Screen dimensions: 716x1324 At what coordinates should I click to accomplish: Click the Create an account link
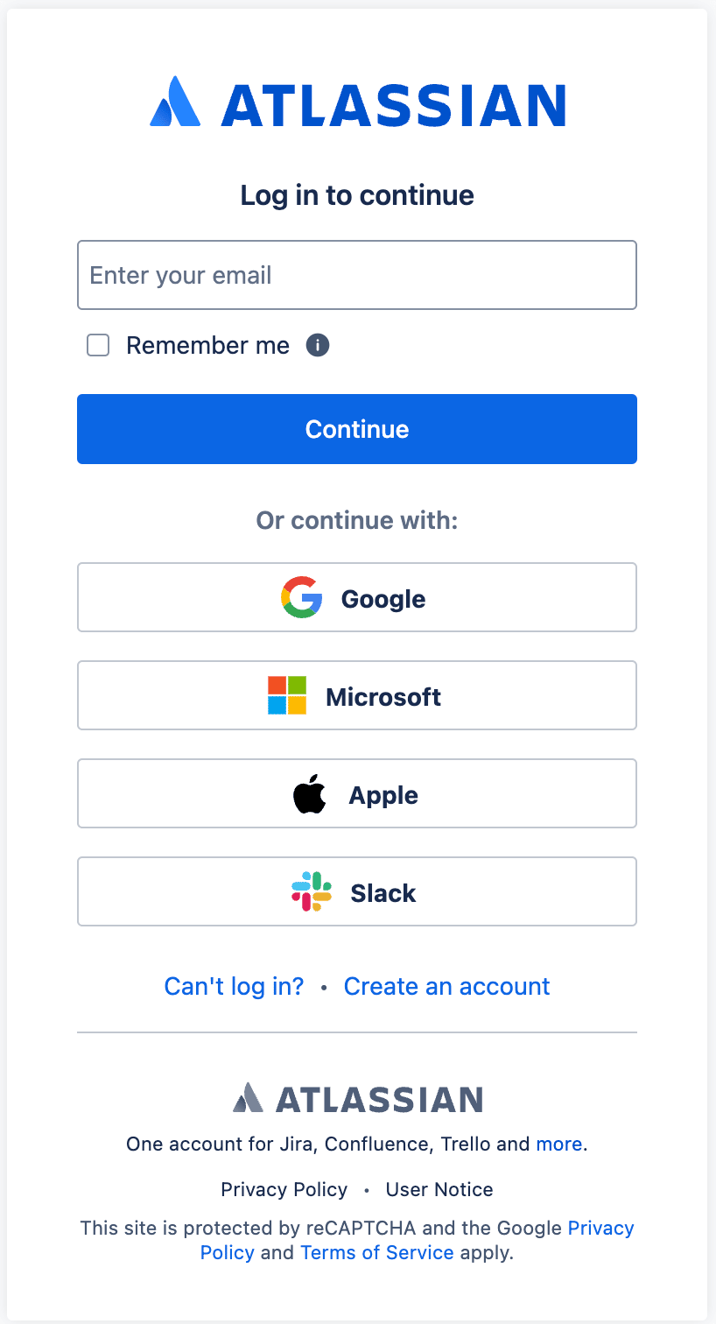[x=446, y=986]
